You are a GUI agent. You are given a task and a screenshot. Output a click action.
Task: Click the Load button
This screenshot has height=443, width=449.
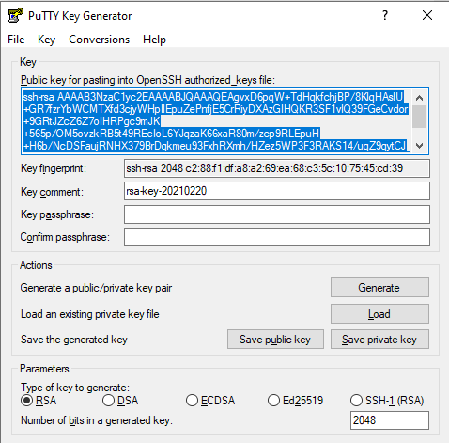[379, 313]
